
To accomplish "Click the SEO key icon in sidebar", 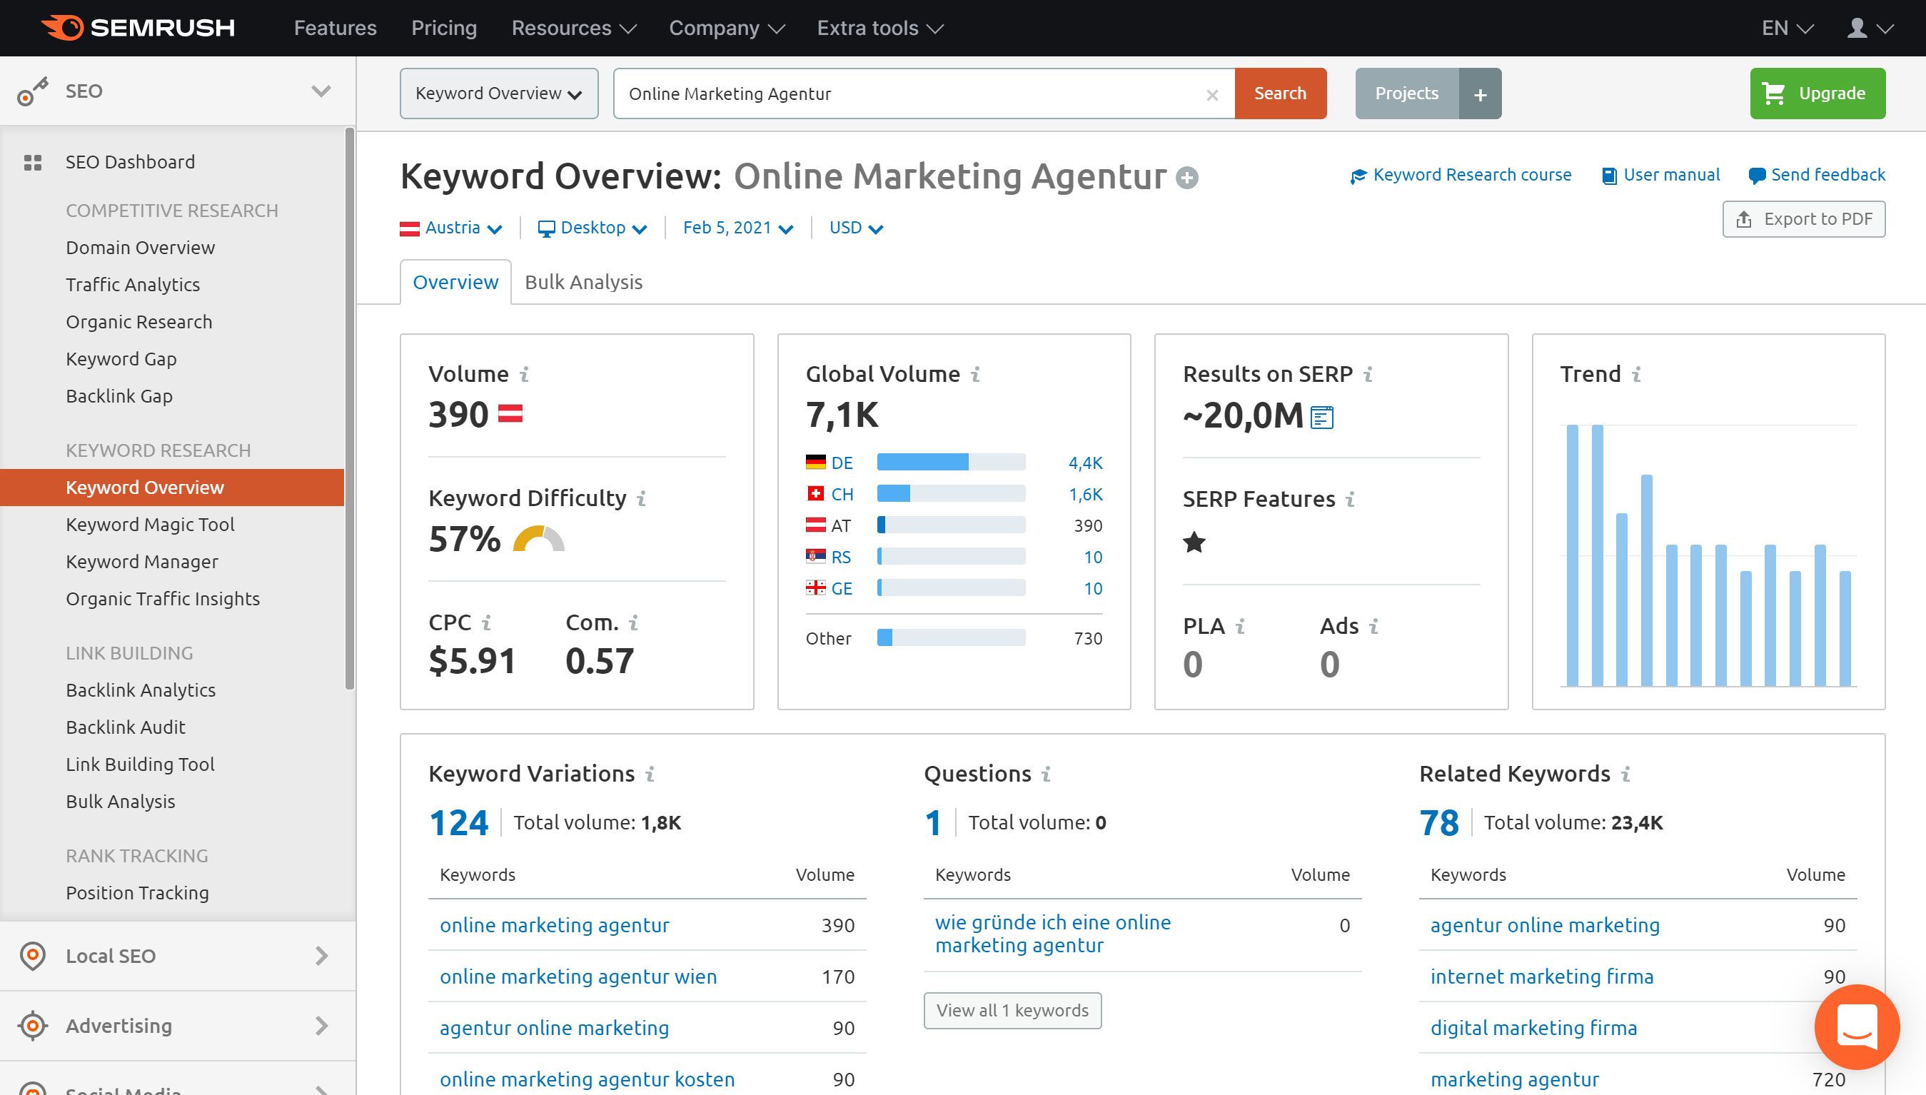I will [32, 91].
